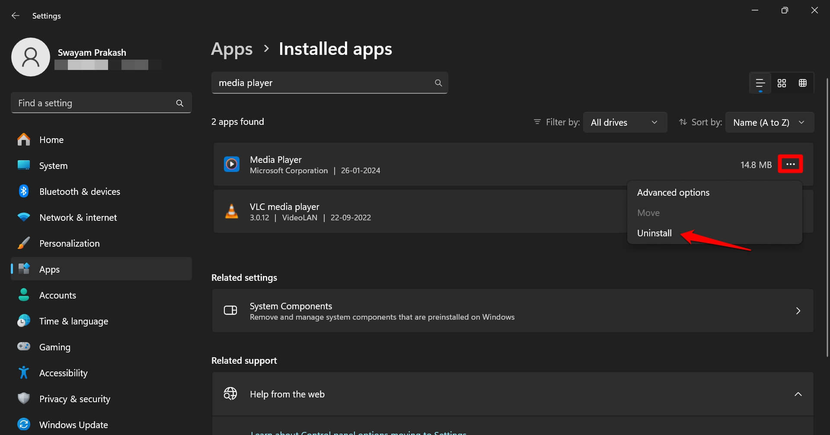Open Network & internet settings
Viewport: 830px width, 435px height.
click(101, 217)
